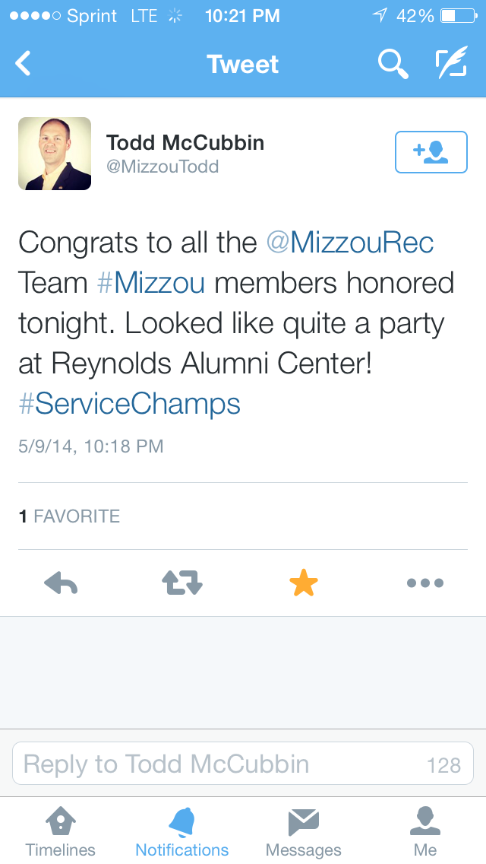Viewport: 486px width, 864px height.
Task: Go to the Messages tab
Action: (x=304, y=831)
